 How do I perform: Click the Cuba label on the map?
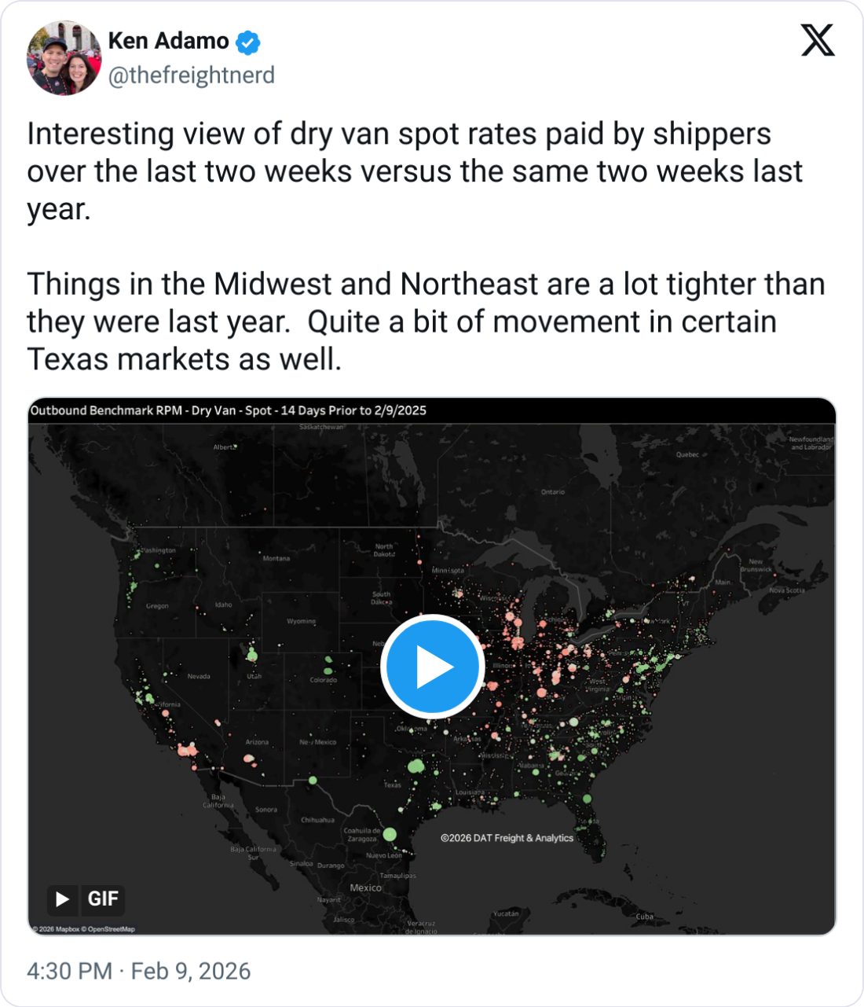[644, 917]
